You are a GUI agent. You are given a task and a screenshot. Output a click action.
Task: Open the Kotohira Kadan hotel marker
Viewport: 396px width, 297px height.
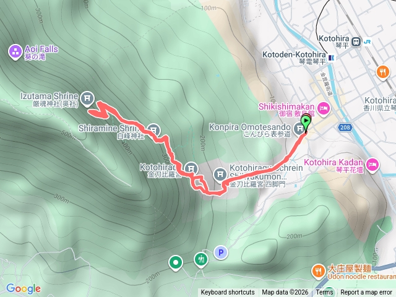click(x=373, y=165)
